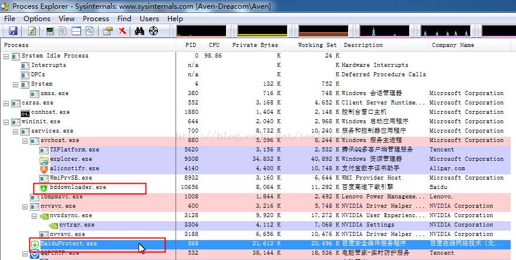Select the Interrupts row

[255, 66]
